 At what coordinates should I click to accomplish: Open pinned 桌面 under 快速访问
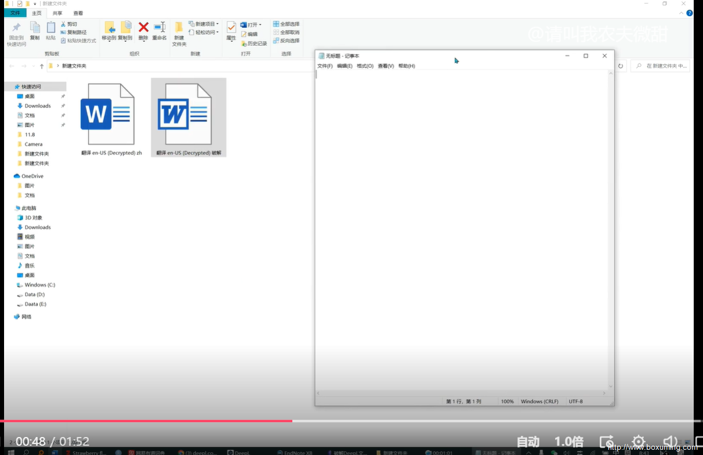click(30, 96)
